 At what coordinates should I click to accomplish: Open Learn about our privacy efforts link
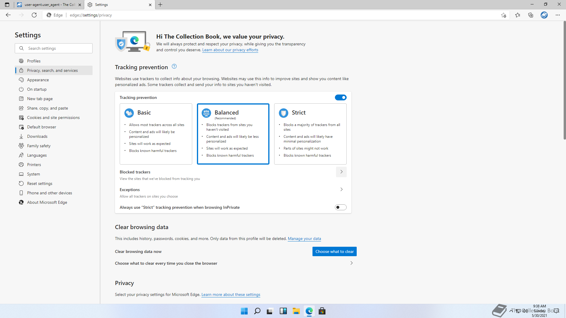pos(230,50)
